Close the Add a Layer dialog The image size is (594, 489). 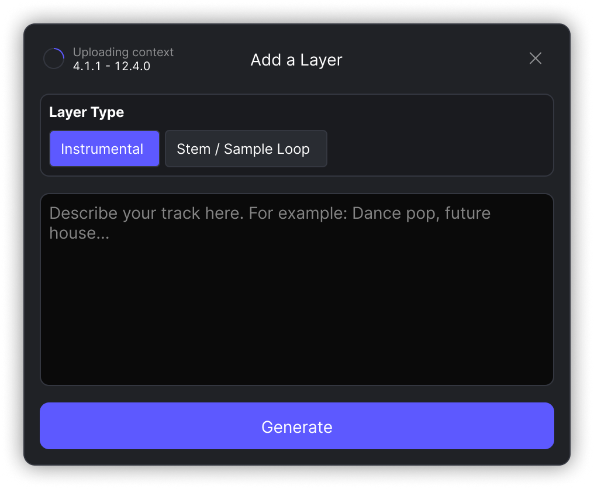[x=535, y=58]
